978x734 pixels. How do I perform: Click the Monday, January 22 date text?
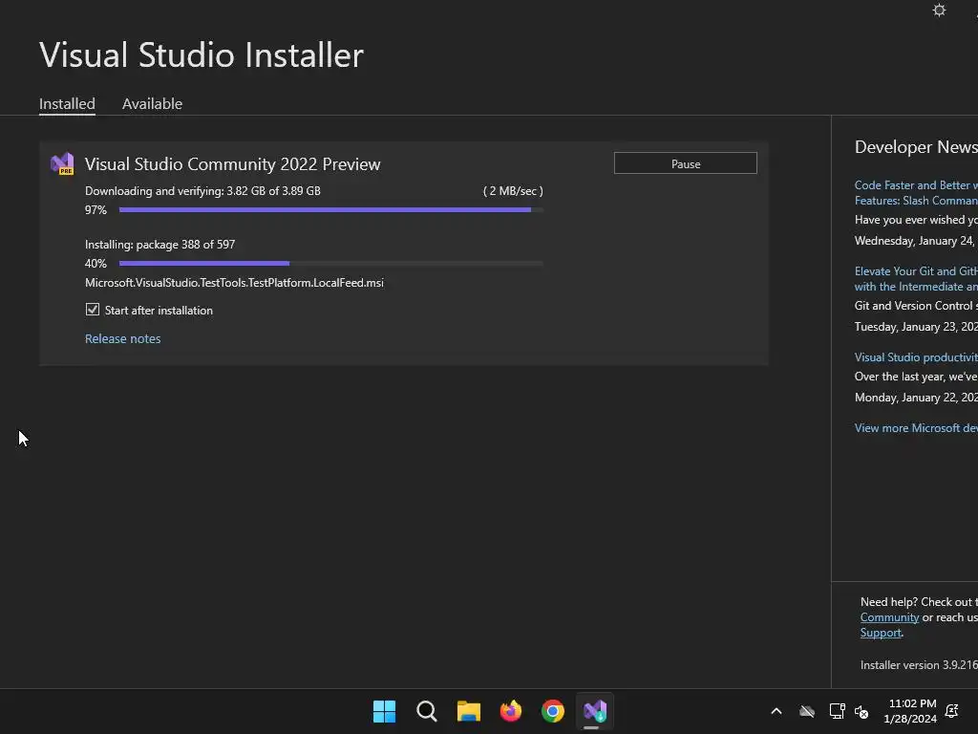(916, 397)
